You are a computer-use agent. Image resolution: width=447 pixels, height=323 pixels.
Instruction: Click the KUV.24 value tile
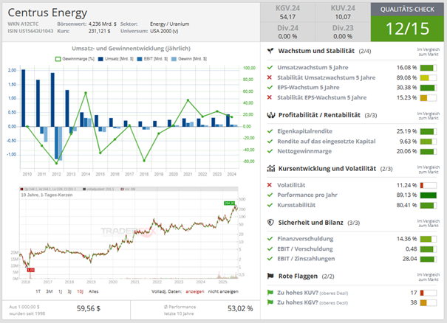tap(343, 13)
